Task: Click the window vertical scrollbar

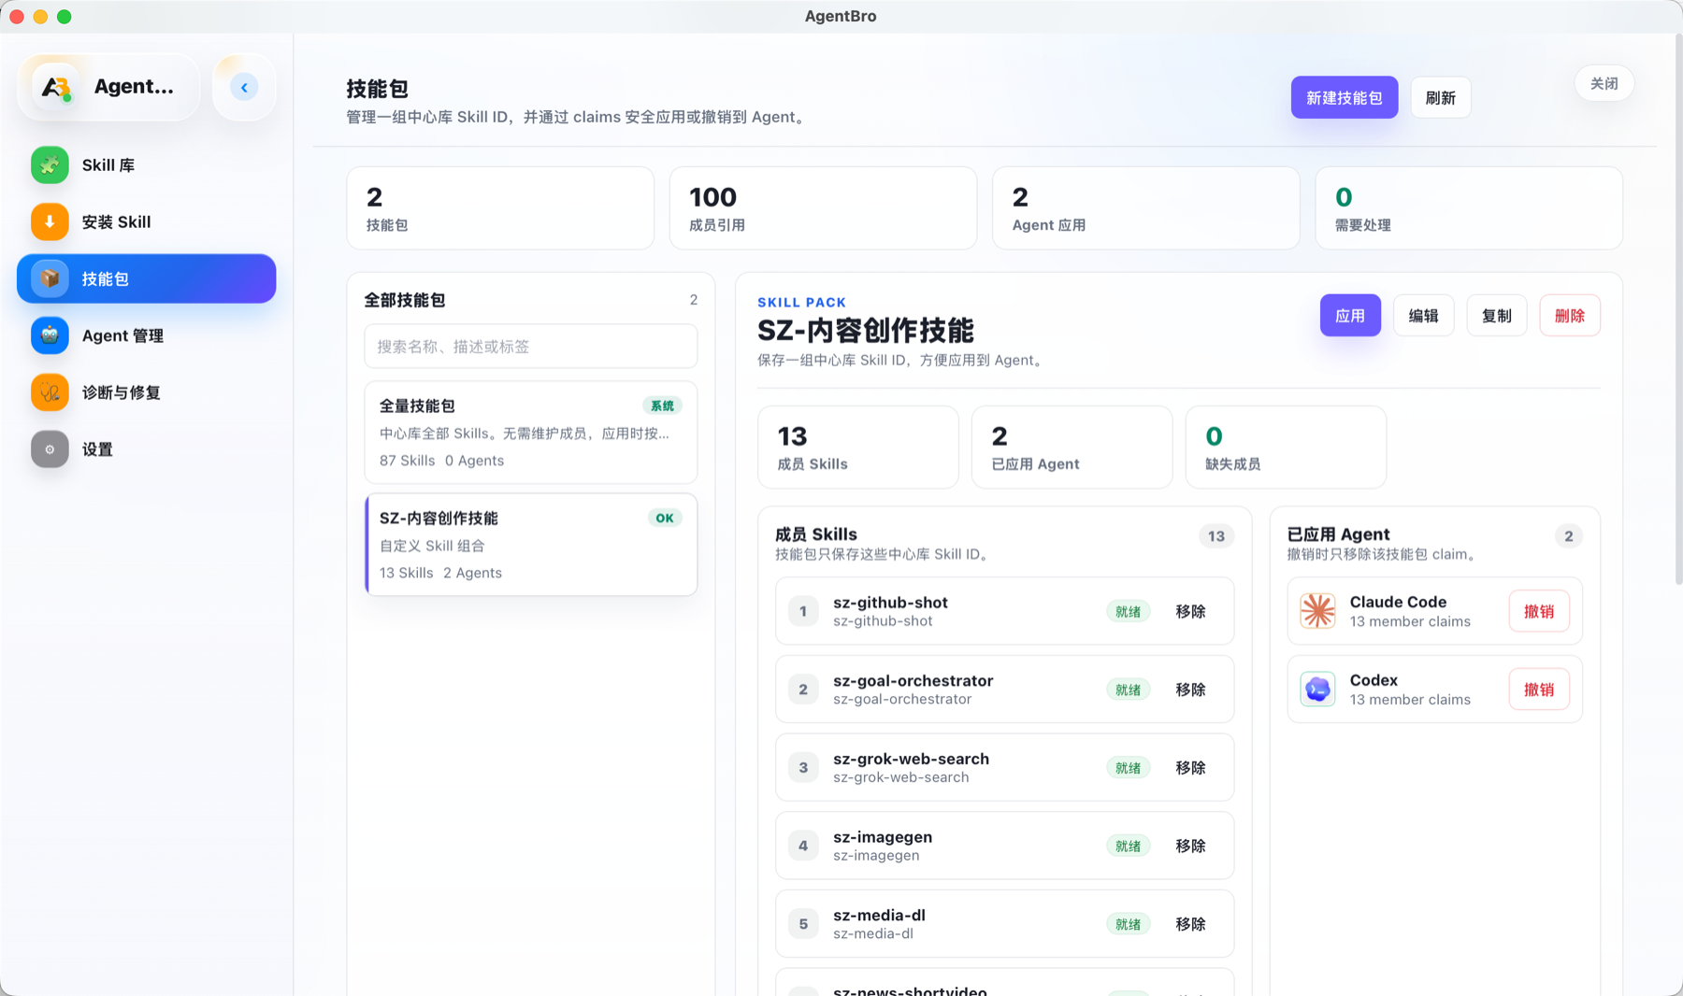Action: [x=1678, y=308]
